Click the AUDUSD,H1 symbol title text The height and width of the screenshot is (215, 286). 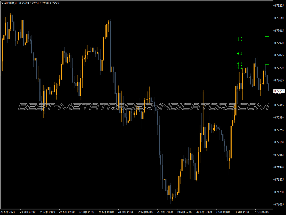(11, 3)
